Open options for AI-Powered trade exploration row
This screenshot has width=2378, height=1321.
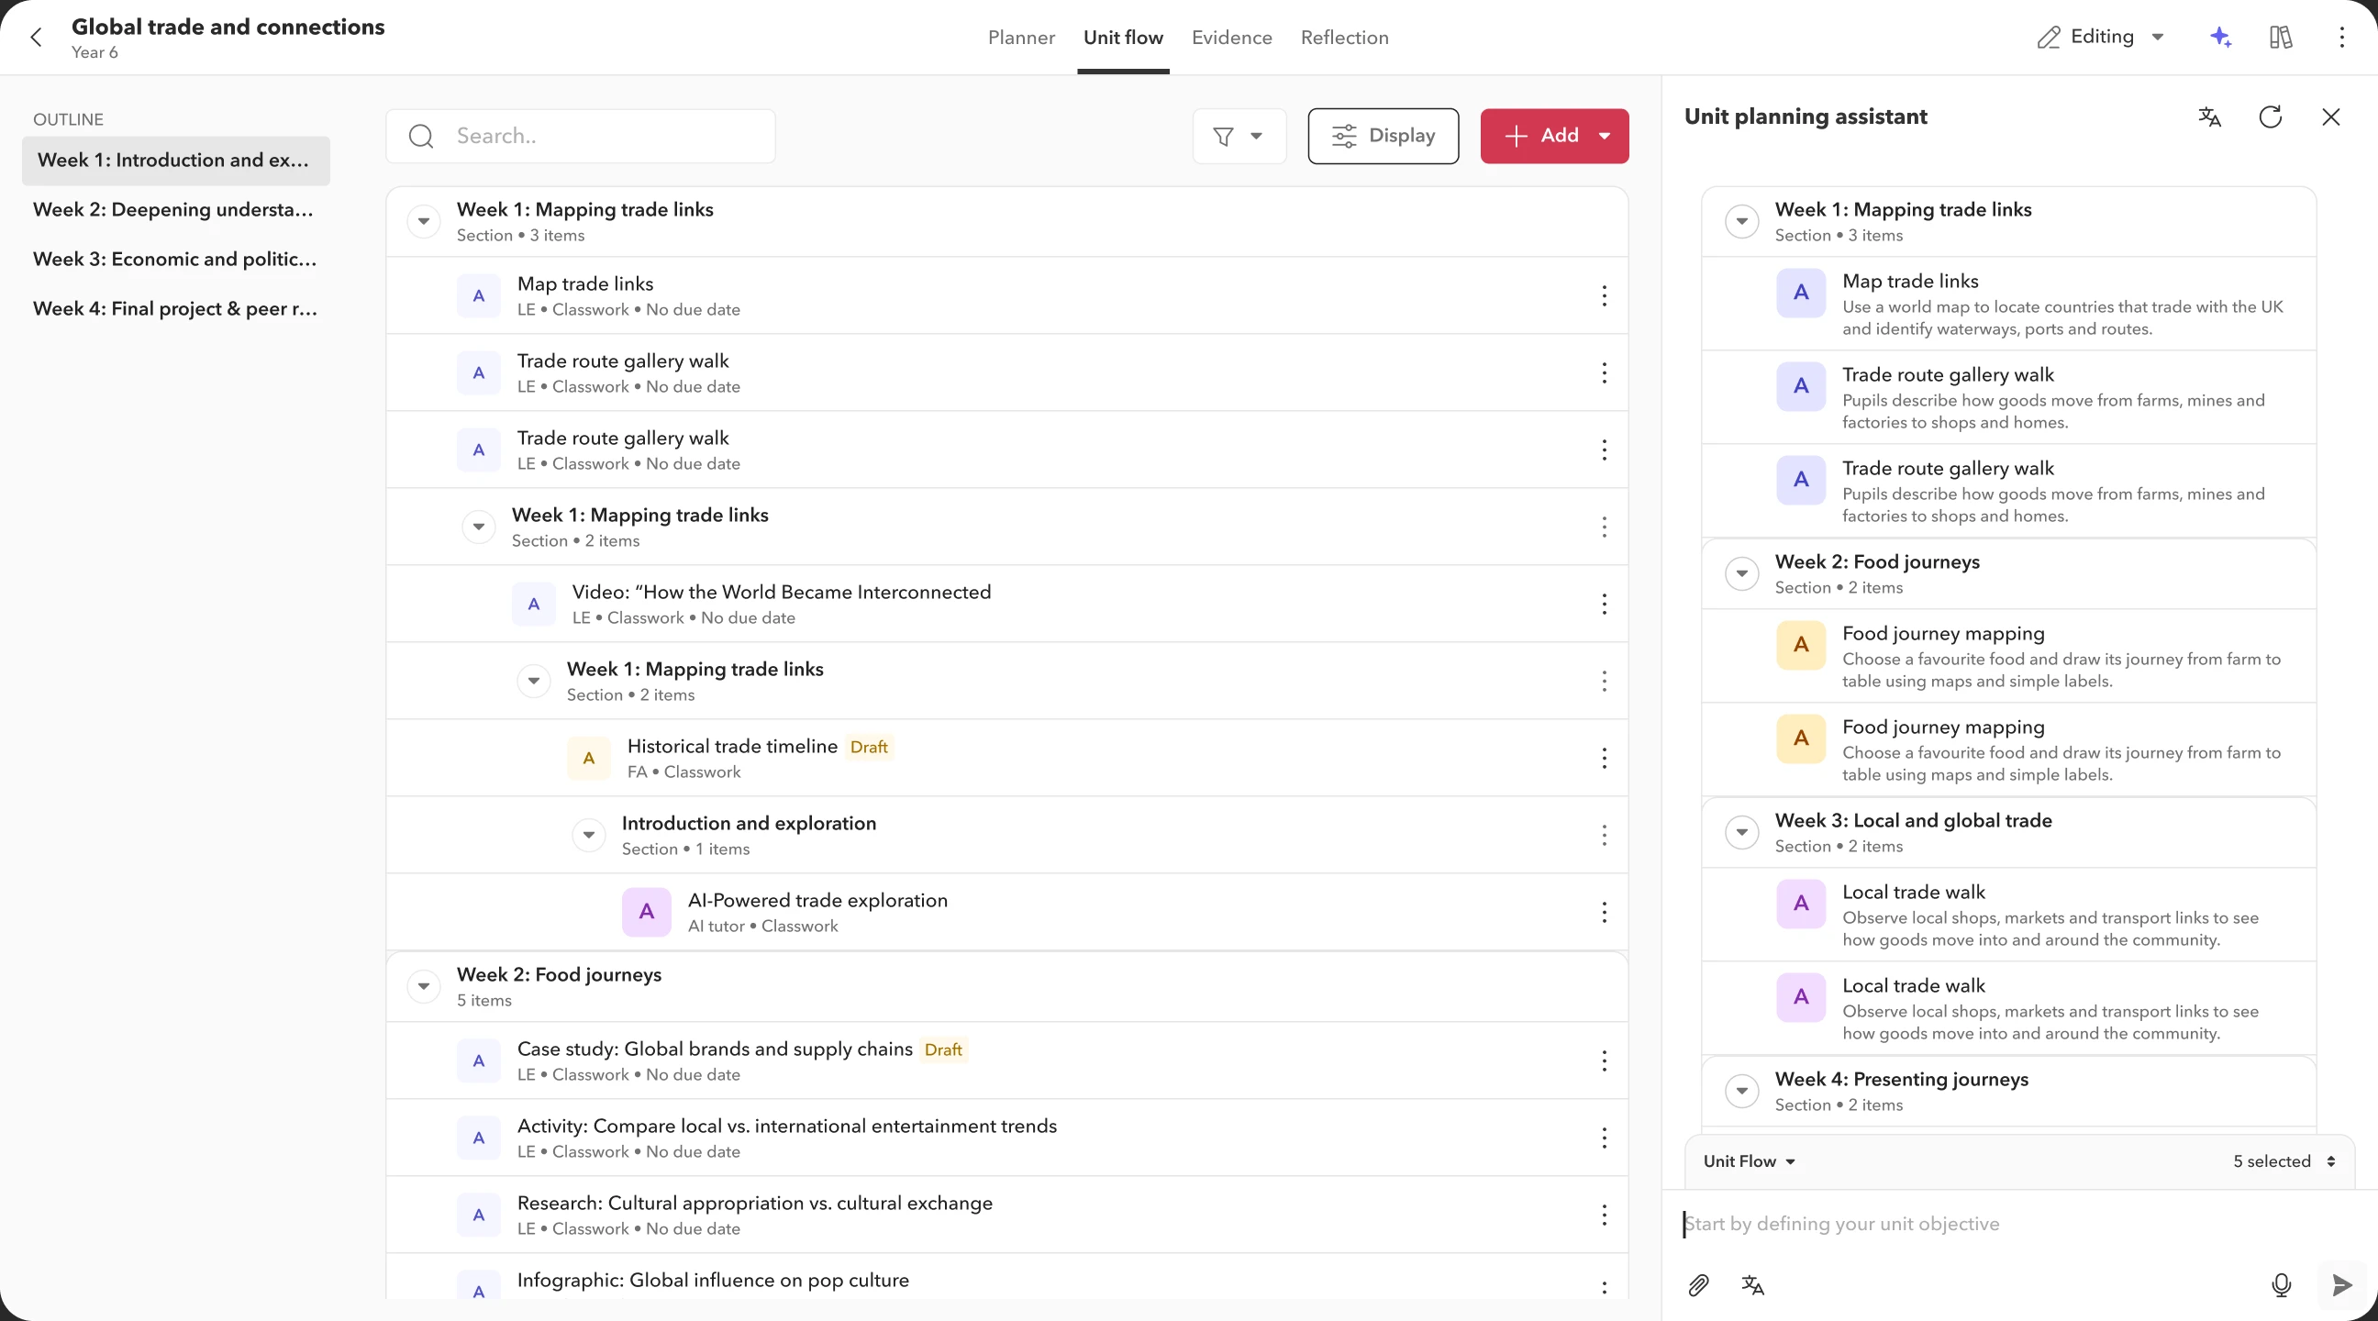1605,912
